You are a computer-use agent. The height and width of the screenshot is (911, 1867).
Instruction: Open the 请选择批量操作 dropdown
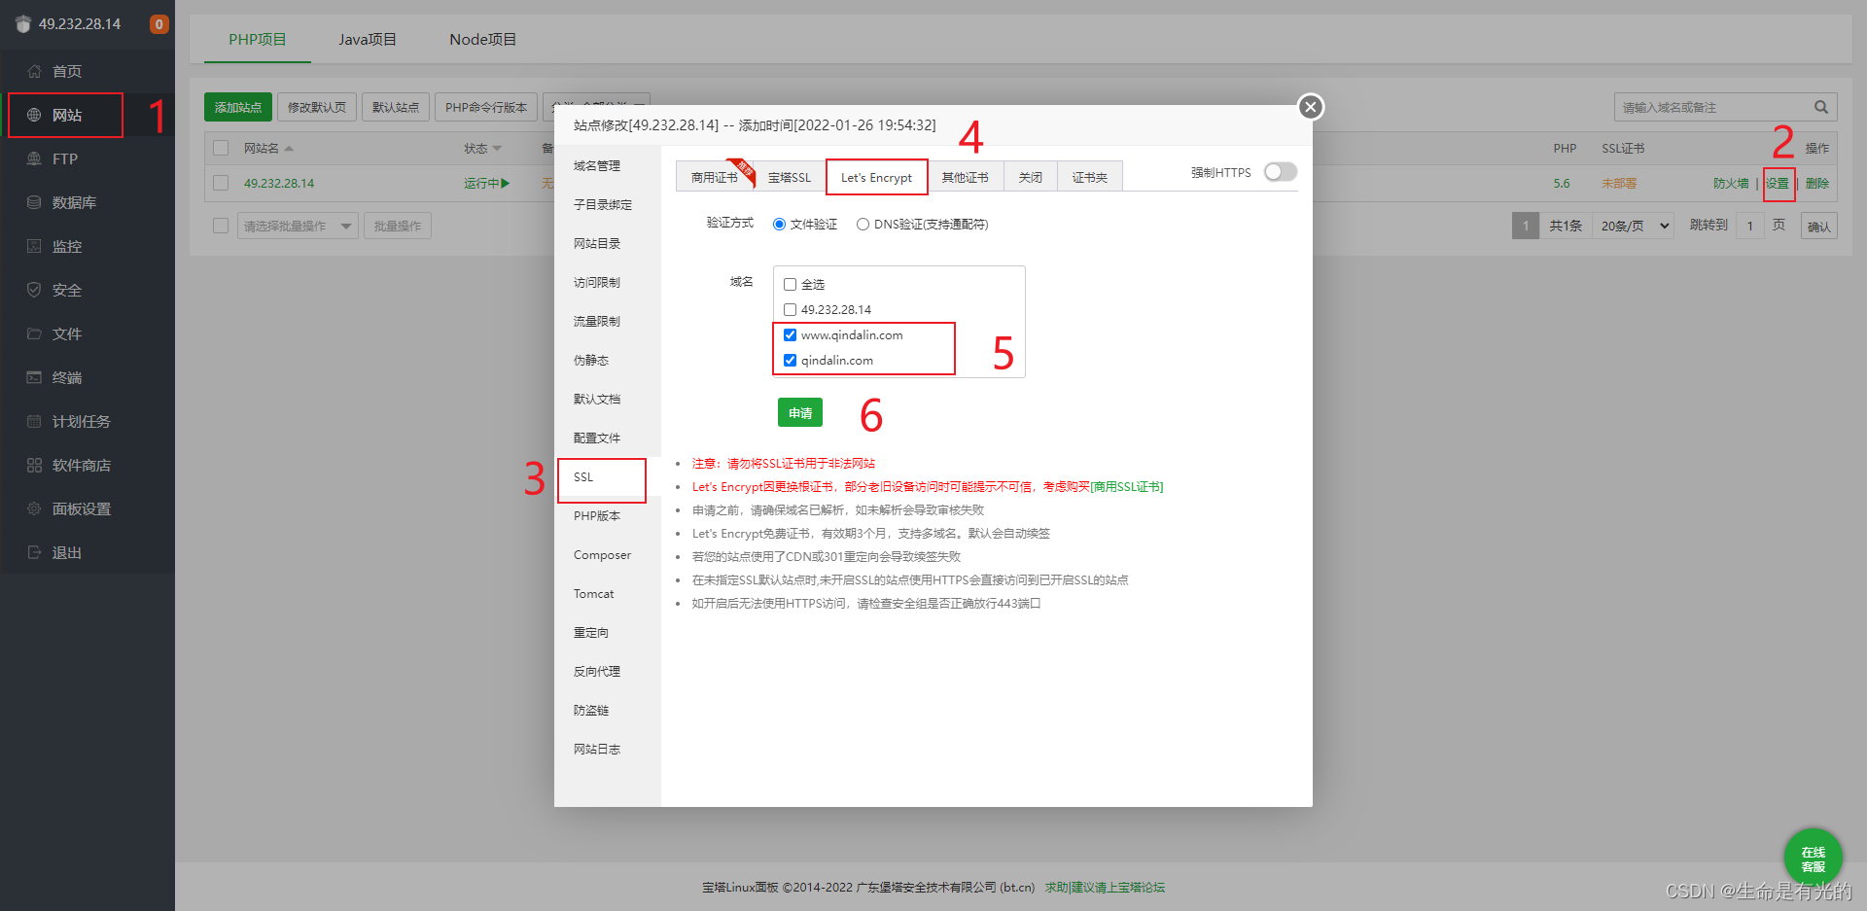[298, 226]
